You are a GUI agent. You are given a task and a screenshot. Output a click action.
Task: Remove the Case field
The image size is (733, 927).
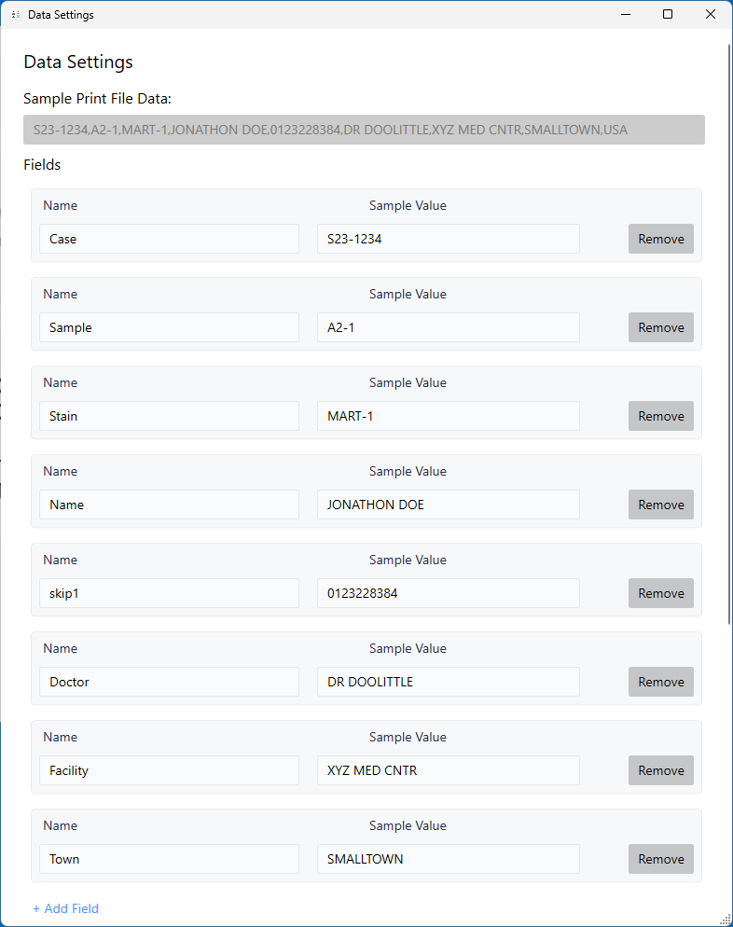pyautogui.click(x=660, y=239)
